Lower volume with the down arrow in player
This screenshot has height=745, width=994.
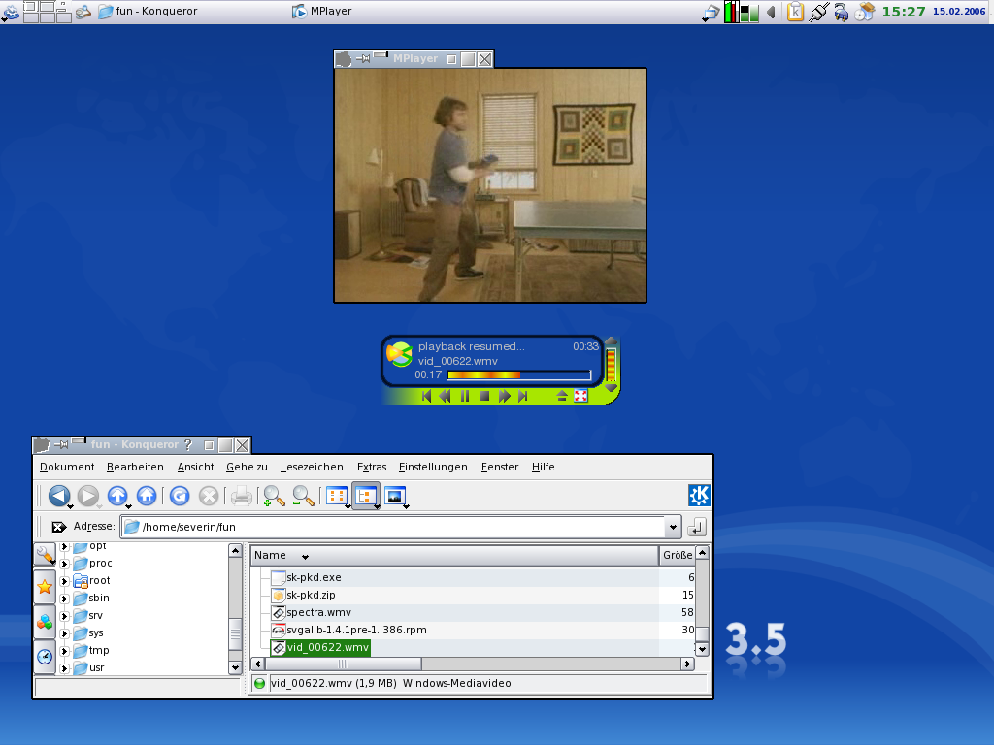[612, 387]
